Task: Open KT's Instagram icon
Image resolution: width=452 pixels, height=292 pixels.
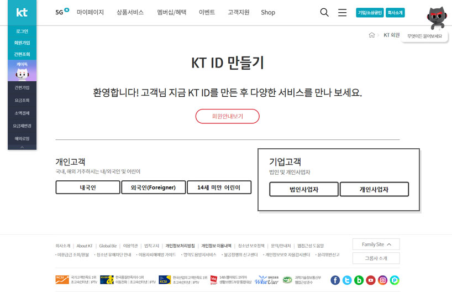Action: (x=382, y=280)
